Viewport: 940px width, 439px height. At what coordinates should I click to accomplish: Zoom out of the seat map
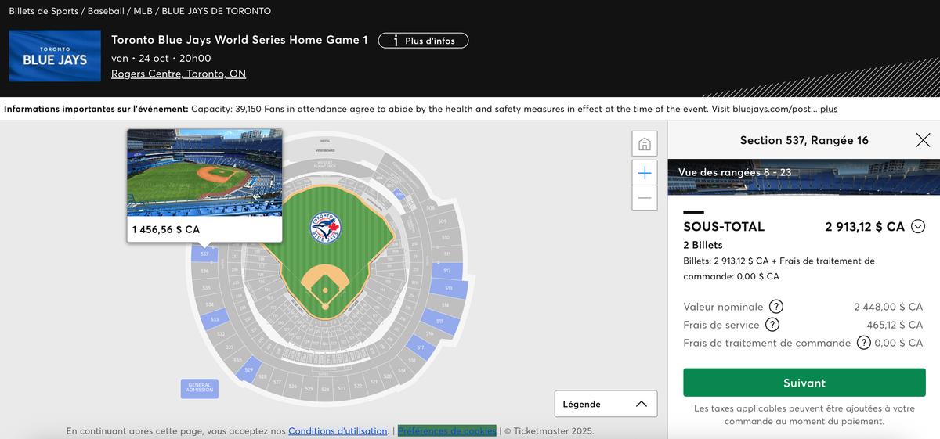tap(645, 198)
